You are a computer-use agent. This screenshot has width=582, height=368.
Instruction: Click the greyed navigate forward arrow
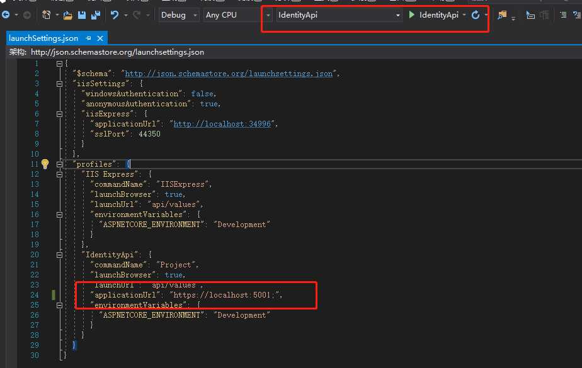click(x=26, y=15)
